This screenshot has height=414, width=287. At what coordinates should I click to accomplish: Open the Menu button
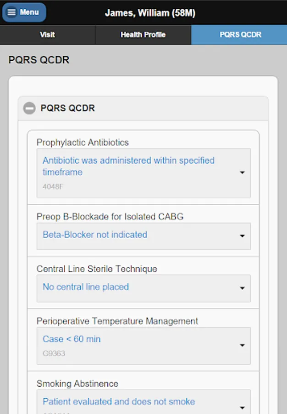point(24,12)
